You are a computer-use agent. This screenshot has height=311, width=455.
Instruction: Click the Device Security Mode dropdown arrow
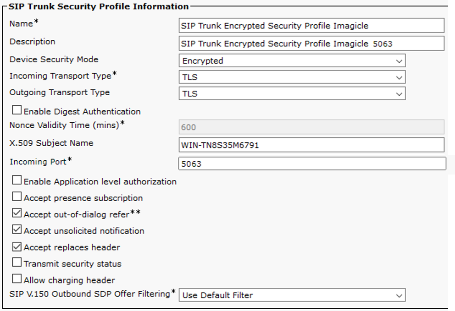(399, 61)
